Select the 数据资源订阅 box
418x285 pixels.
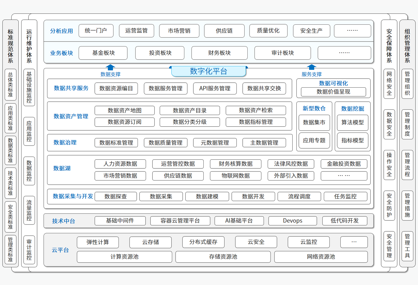point(125,122)
